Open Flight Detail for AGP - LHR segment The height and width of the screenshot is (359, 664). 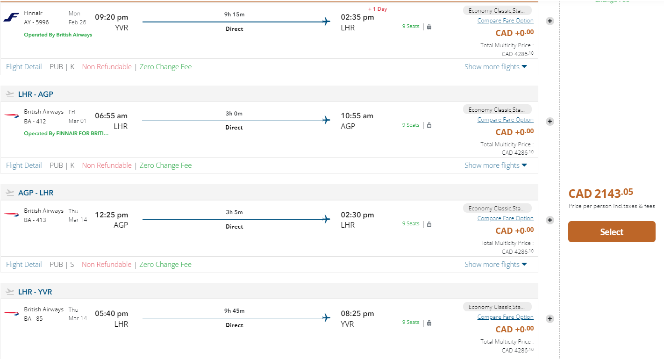click(x=24, y=265)
